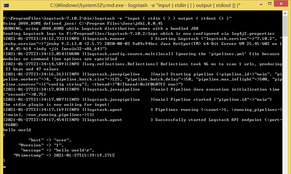Click the "host" => "acer" output line

click(50, 140)
